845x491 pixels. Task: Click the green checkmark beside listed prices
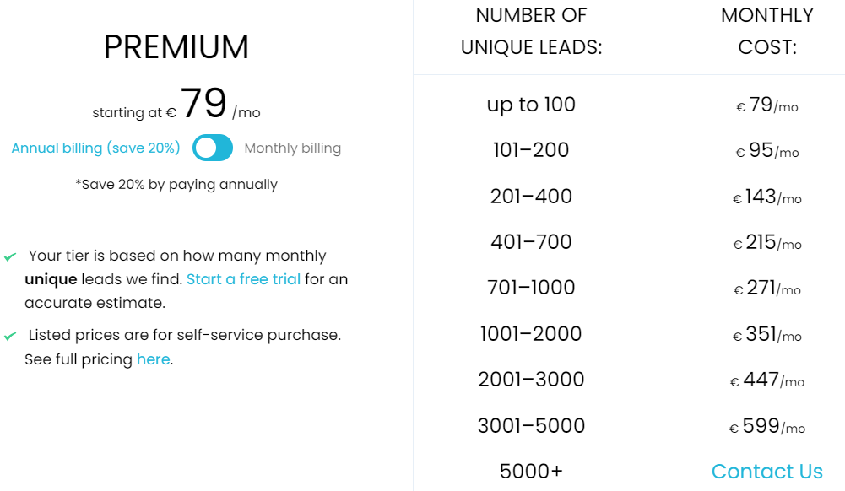click(x=10, y=337)
